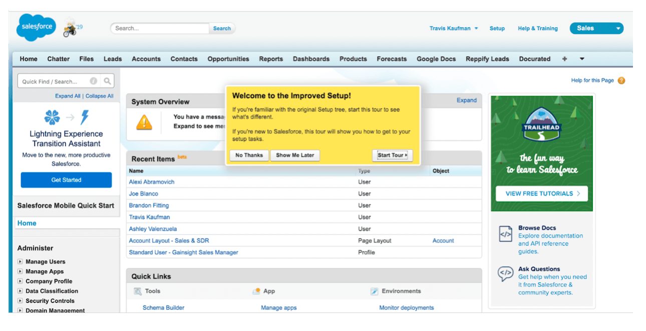Click the Collapse All link
This screenshot has width=646, height=331.
tap(99, 96)
